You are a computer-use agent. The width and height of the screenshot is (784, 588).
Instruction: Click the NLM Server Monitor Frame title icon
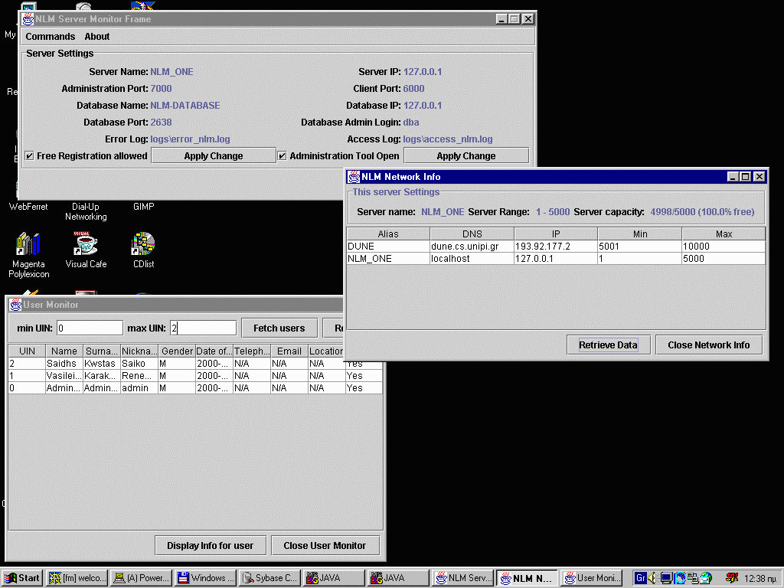tap(28, 19)
